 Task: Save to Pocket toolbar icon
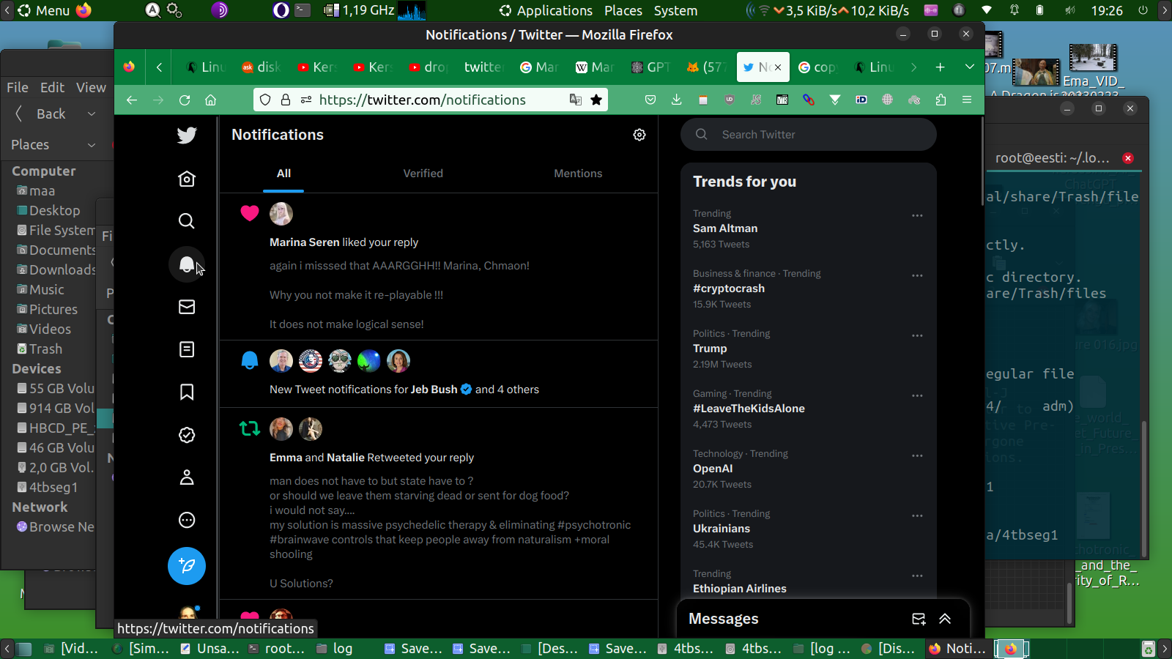tap(650, 100)
